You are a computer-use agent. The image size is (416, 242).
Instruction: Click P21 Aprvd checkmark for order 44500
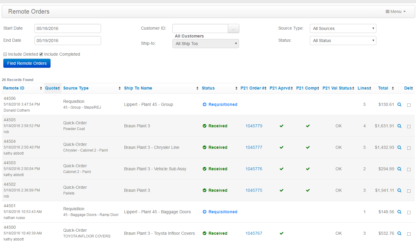281,233
